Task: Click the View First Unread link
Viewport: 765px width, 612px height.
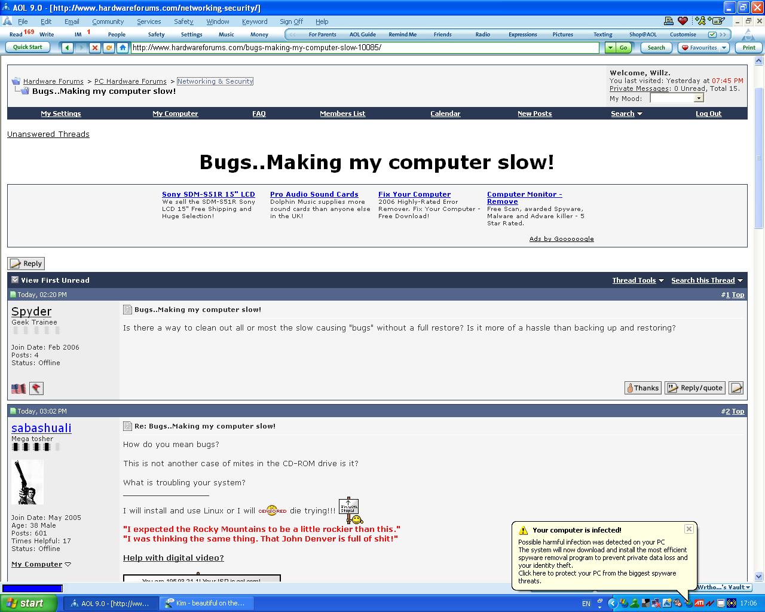Action: point(55,280)
